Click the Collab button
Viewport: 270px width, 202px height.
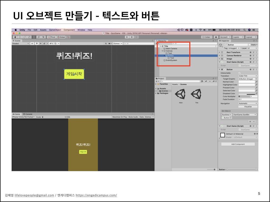tap(207, 37)
